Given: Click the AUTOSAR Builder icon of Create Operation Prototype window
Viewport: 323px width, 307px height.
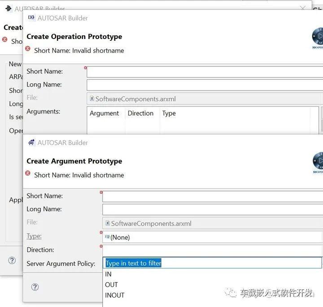Looking at the screenshot, I should point(31,17).
